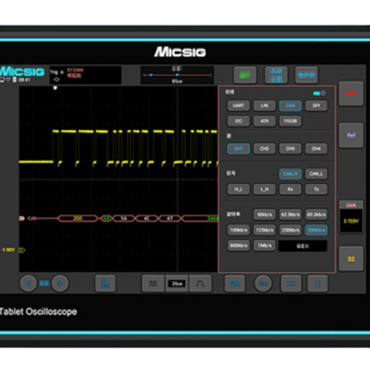Select the CAN_L signal option
370x370 pixels.
point(316,174)
